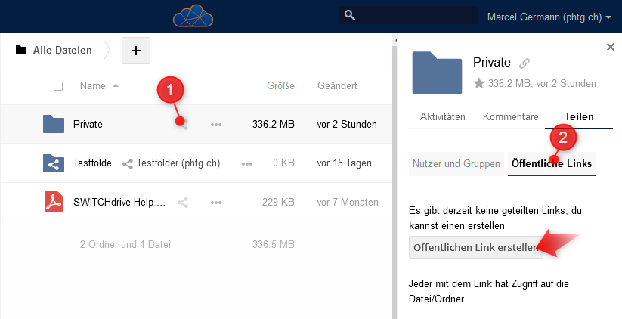Image resolution: width=622 pixels, height=319 pixels.
Task: Open the plus new-file menu
Action: tap(136, 51)
